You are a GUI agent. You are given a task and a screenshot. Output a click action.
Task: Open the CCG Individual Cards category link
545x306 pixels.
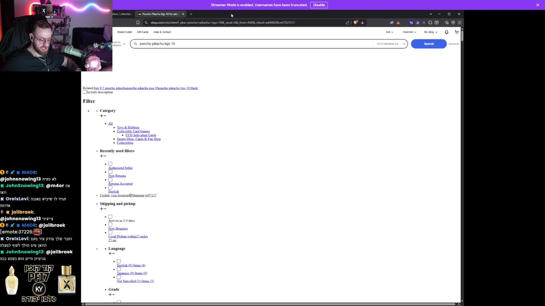coord(141,135)
